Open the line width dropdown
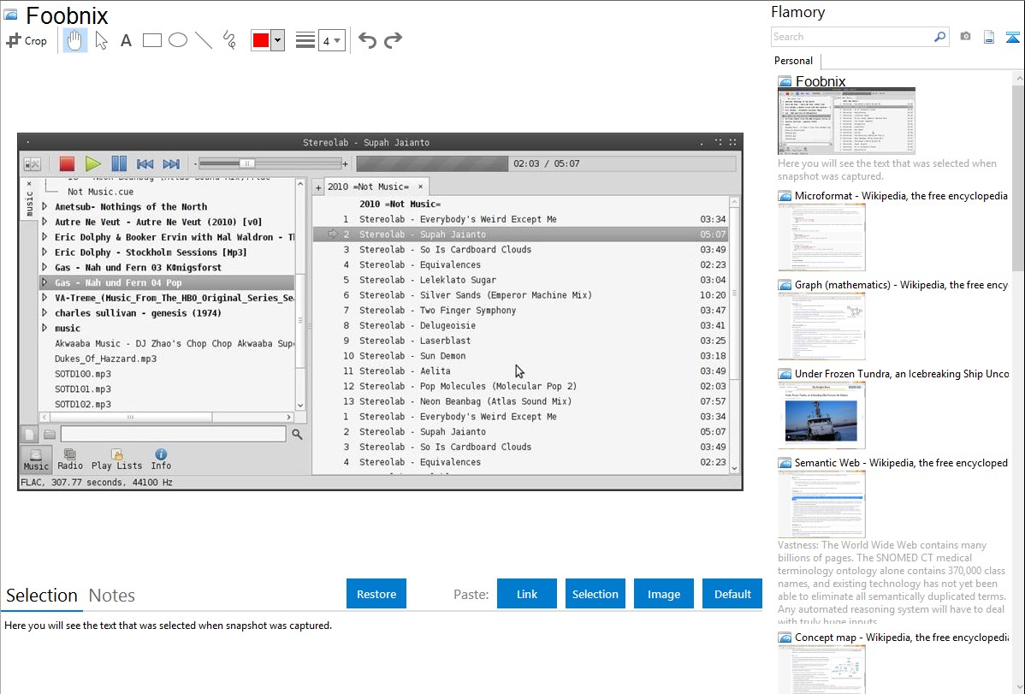The width and height of the screenshot is (1025, 694). pos(331,40)
